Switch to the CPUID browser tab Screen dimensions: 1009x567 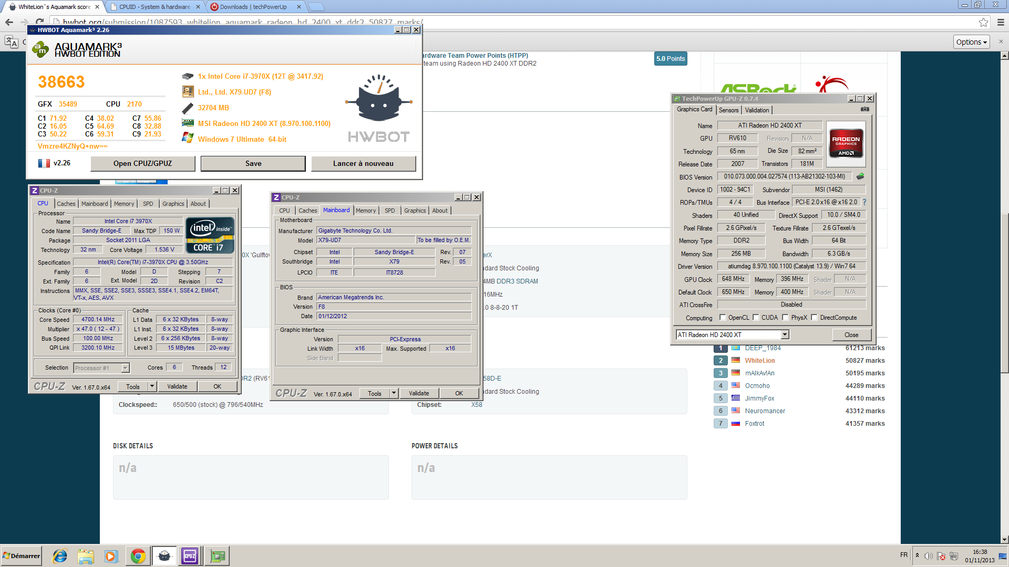155,7
